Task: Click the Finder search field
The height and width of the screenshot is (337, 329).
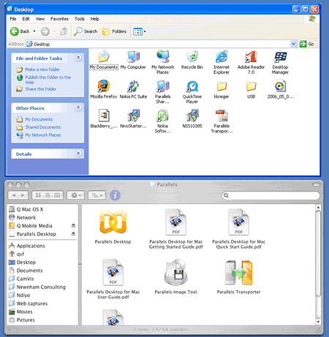Action: (271, 195)
